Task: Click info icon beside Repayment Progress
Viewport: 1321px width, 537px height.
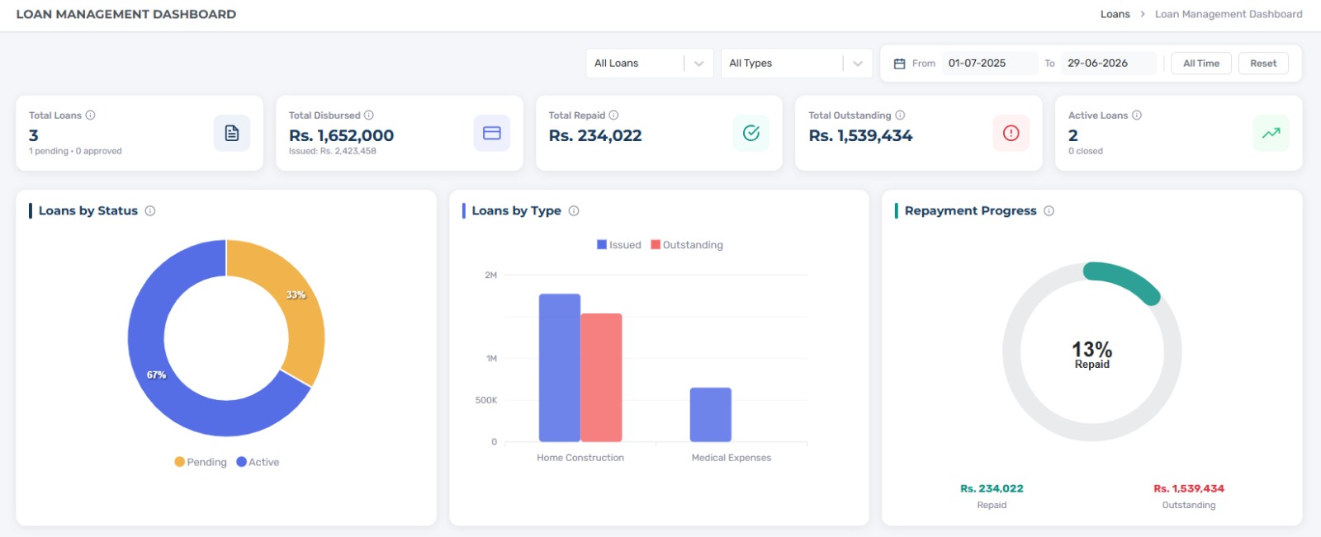Action: click(x=1049, y=211)
